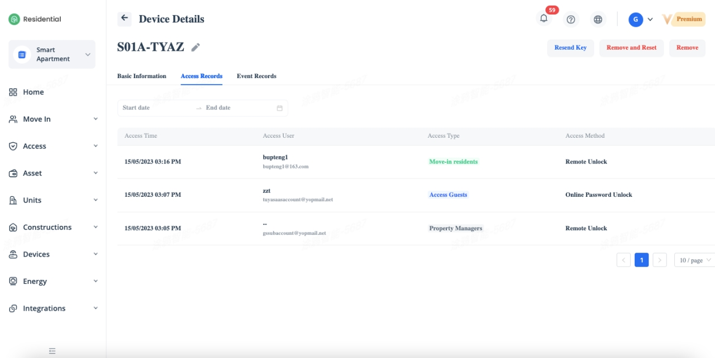Switch to the Event Records tab
Viewport: 715px width, 358px height.
coord(256,76)
